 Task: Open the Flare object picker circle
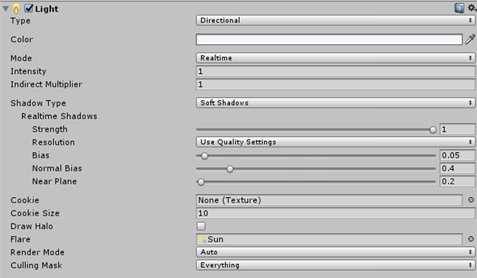pos(470,239)
